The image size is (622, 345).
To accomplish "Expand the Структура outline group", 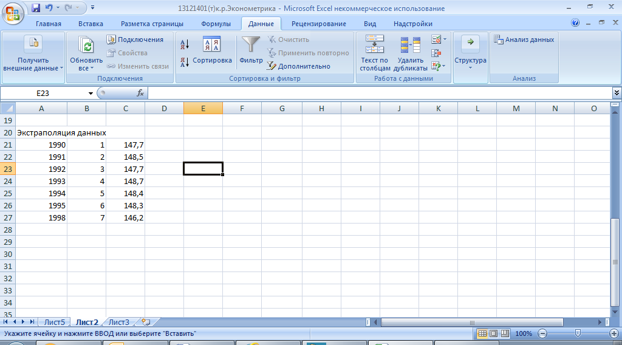I will coord(471,53).
